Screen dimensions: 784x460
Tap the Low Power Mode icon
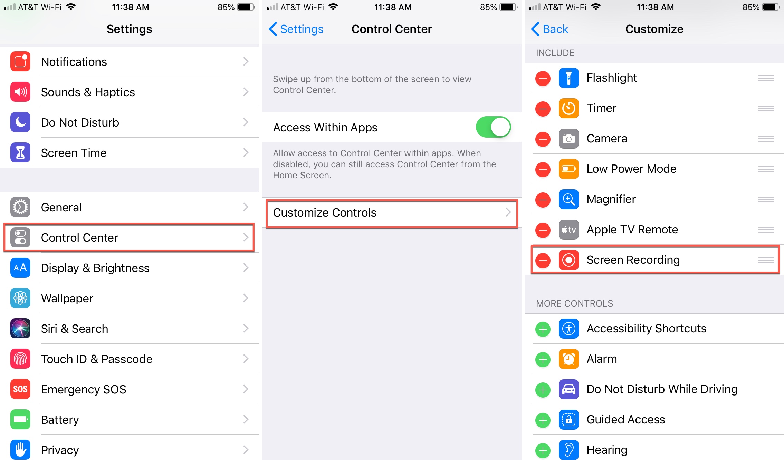coord(568,169)
